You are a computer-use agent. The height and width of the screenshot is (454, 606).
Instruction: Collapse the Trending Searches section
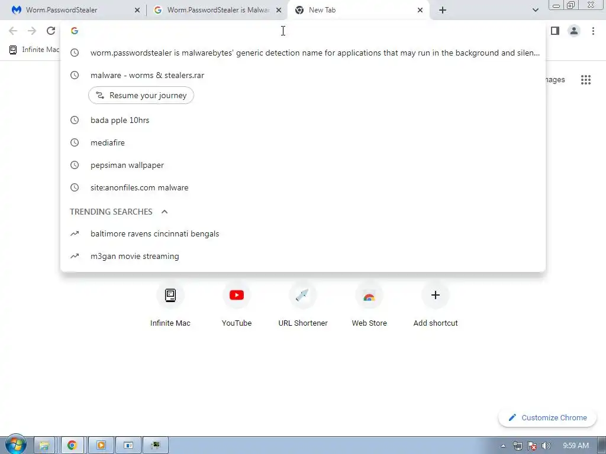click(165, 212)
